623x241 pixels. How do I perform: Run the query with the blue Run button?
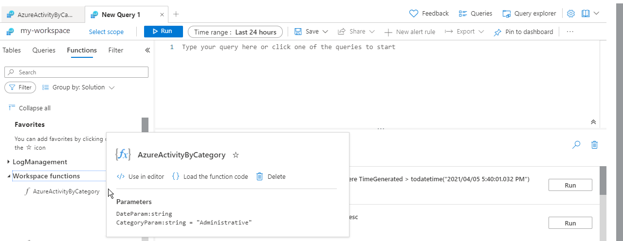(164, 32)
